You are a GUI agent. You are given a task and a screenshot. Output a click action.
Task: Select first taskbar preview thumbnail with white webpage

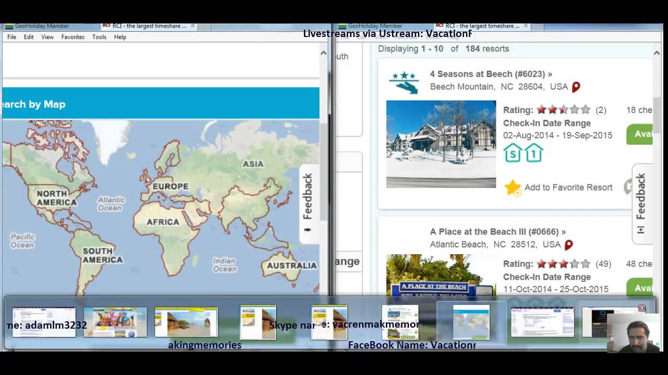click(x=44, y=322)
